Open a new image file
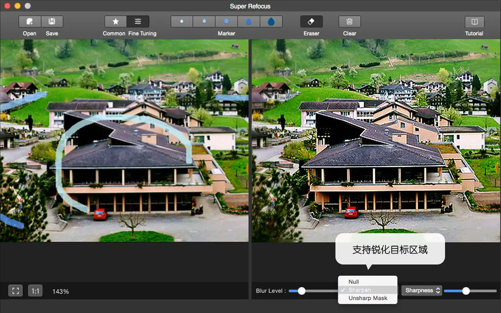 pos(29,22)
